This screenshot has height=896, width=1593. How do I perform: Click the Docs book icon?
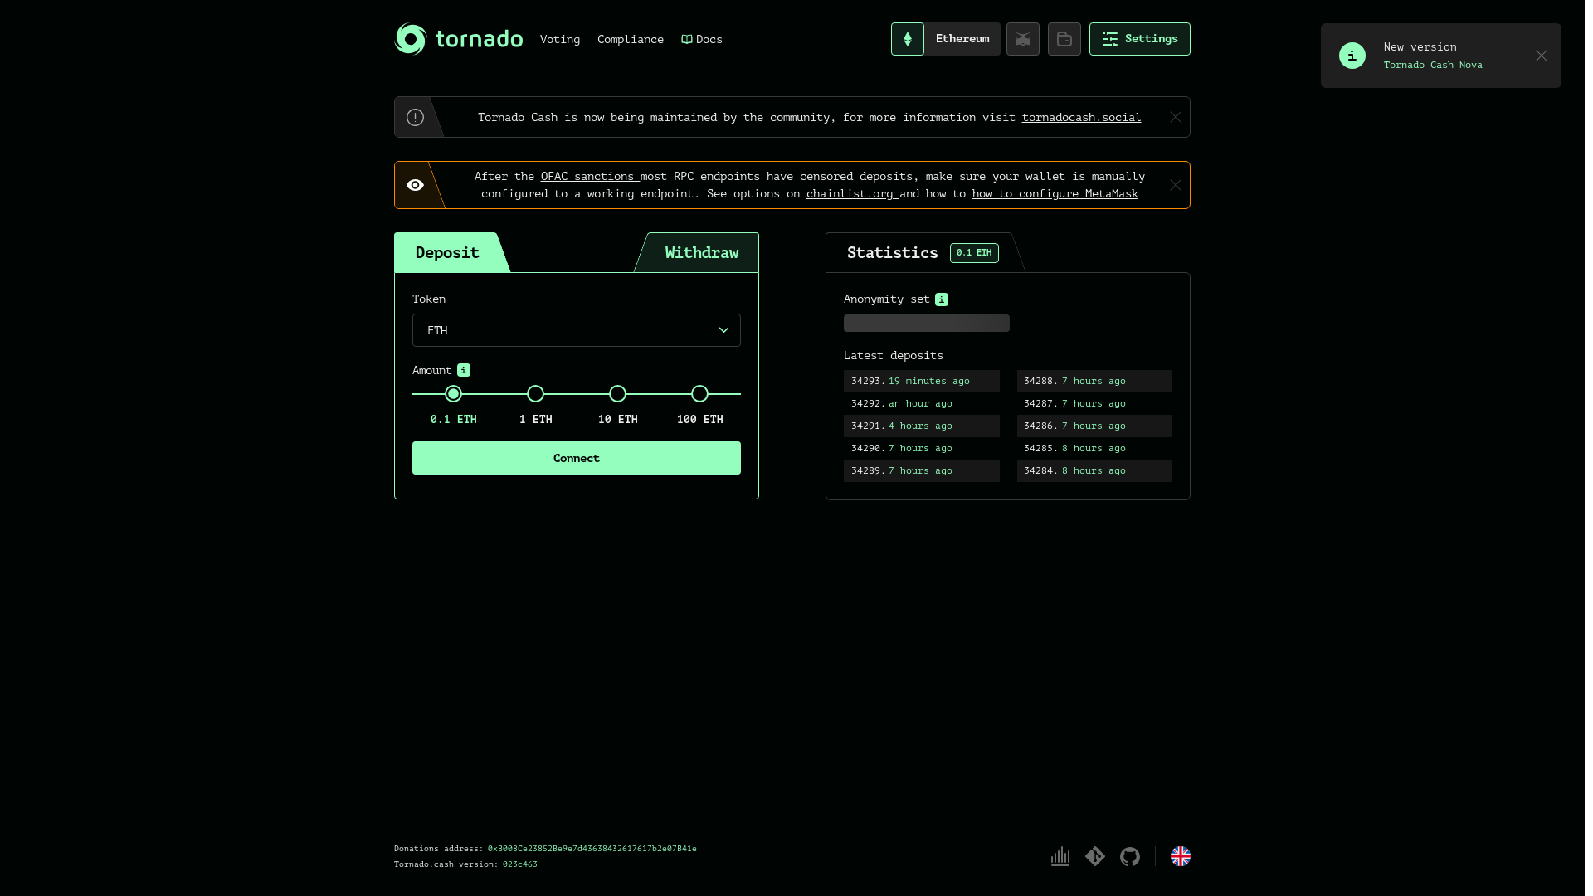click(x=686, y=39)
